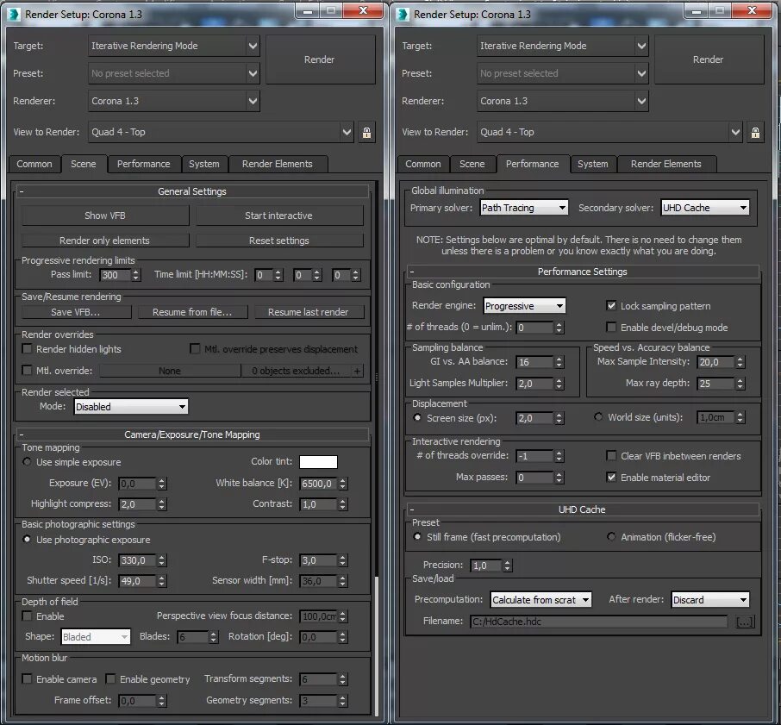The width and height of the screenshot is (781, 725).
Task: Select Animation (flicker-free) preset
Action: (611, 537)
